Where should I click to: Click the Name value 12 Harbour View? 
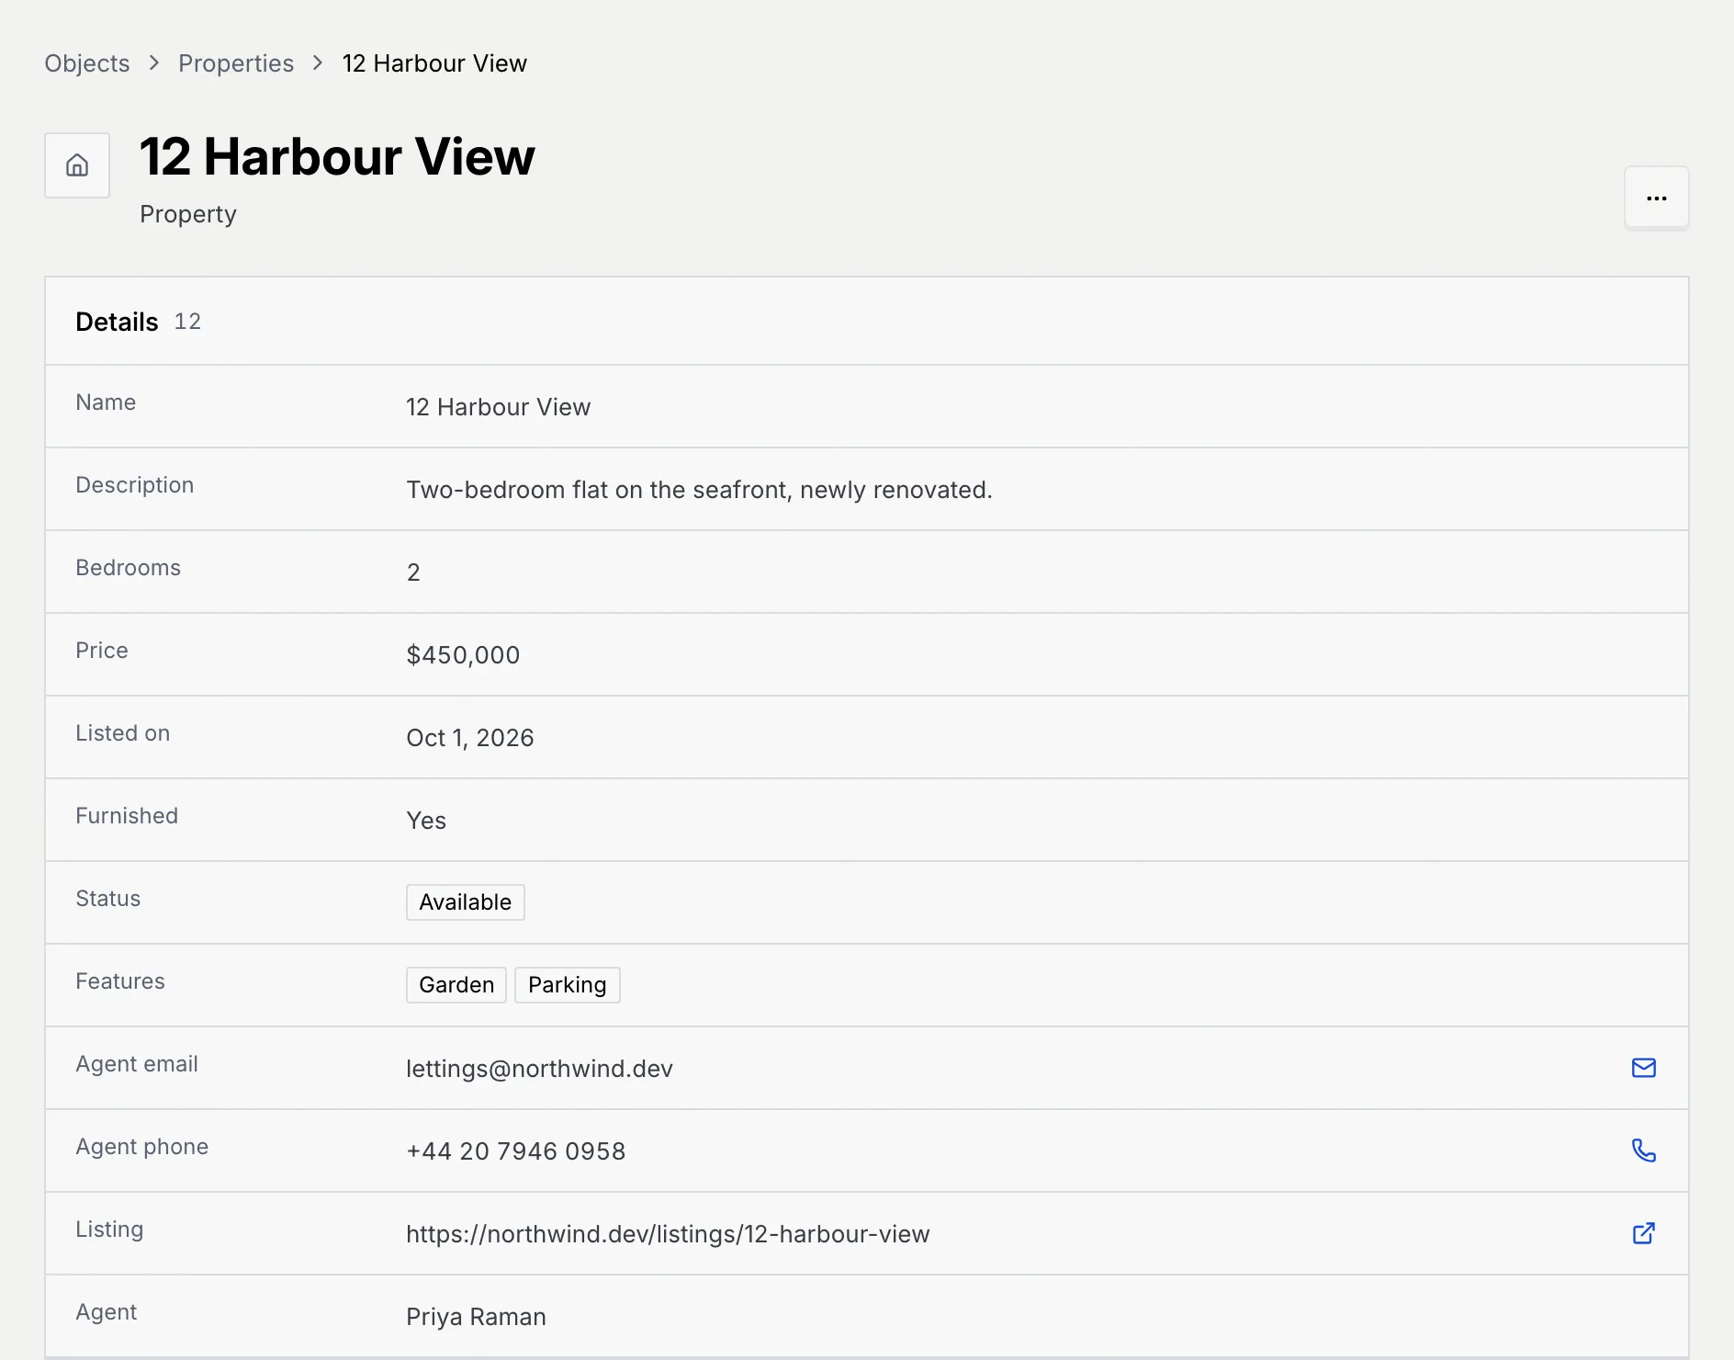498,407
